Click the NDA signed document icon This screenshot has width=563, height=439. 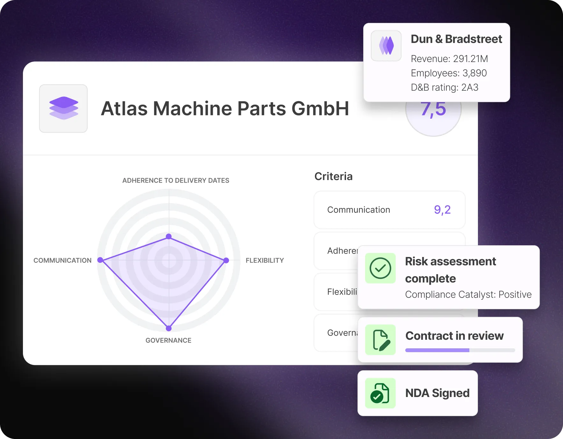pyautogui.click(x=380, y=393)
